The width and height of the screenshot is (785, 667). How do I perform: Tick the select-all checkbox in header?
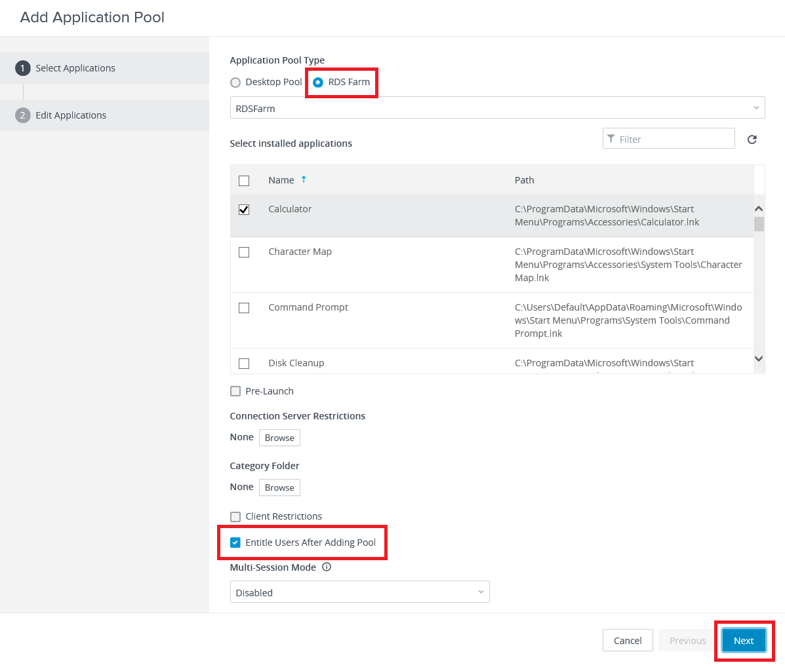tap(244, 181)
